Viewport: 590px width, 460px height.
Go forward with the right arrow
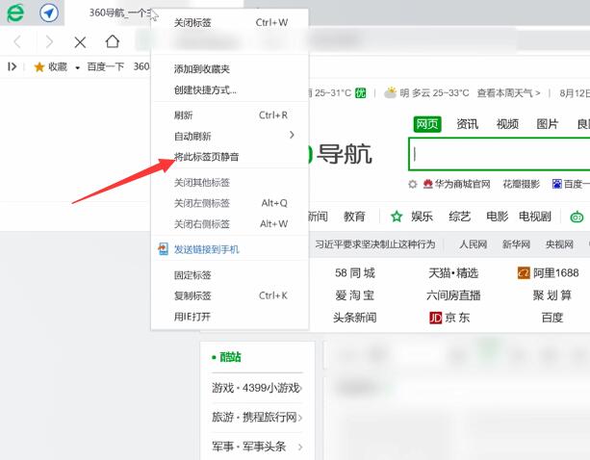(x=49, y=41)
